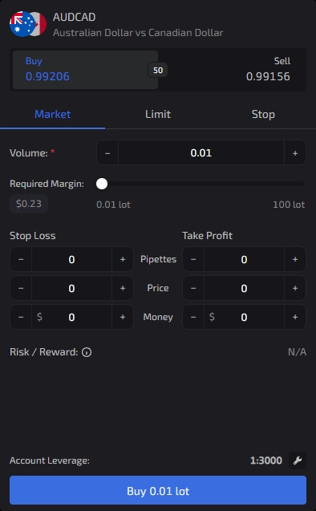The image size is (316, 511).
Task: Increase Stop Loss price value
Action: click(x=123, y=289)
